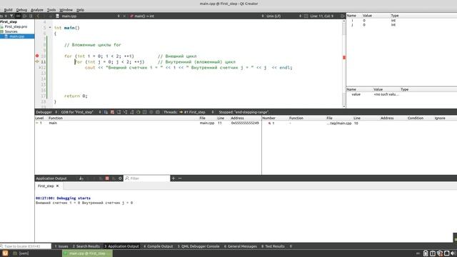
Task: Close the main.cpp document with the X
Action: point(124,16)
